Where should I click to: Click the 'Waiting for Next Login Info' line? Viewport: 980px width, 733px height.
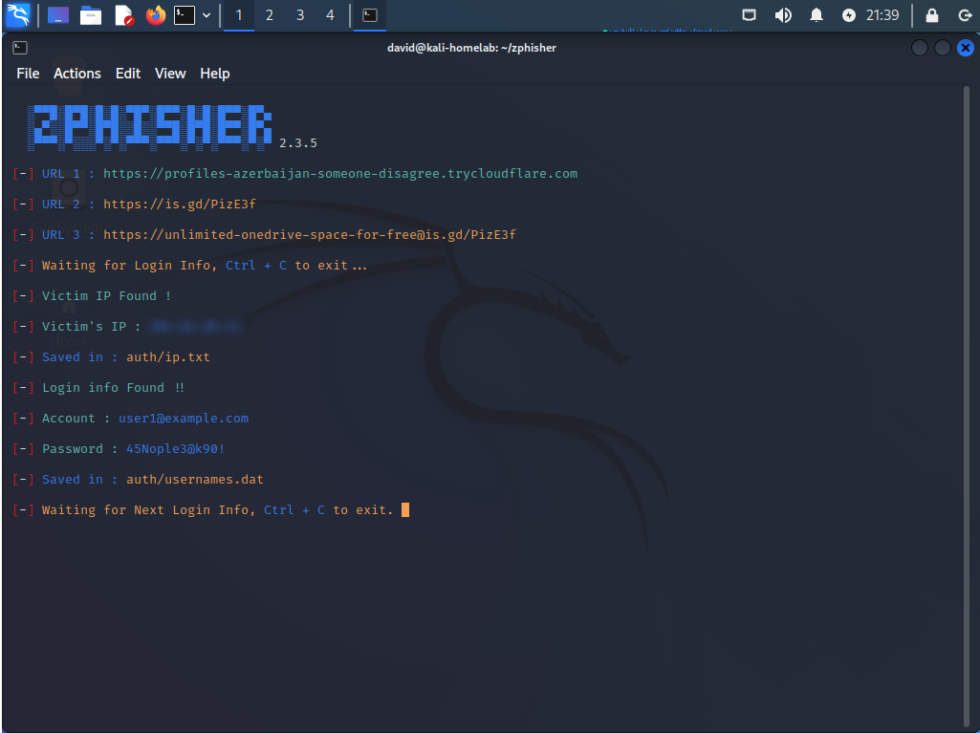pos(203,510)
